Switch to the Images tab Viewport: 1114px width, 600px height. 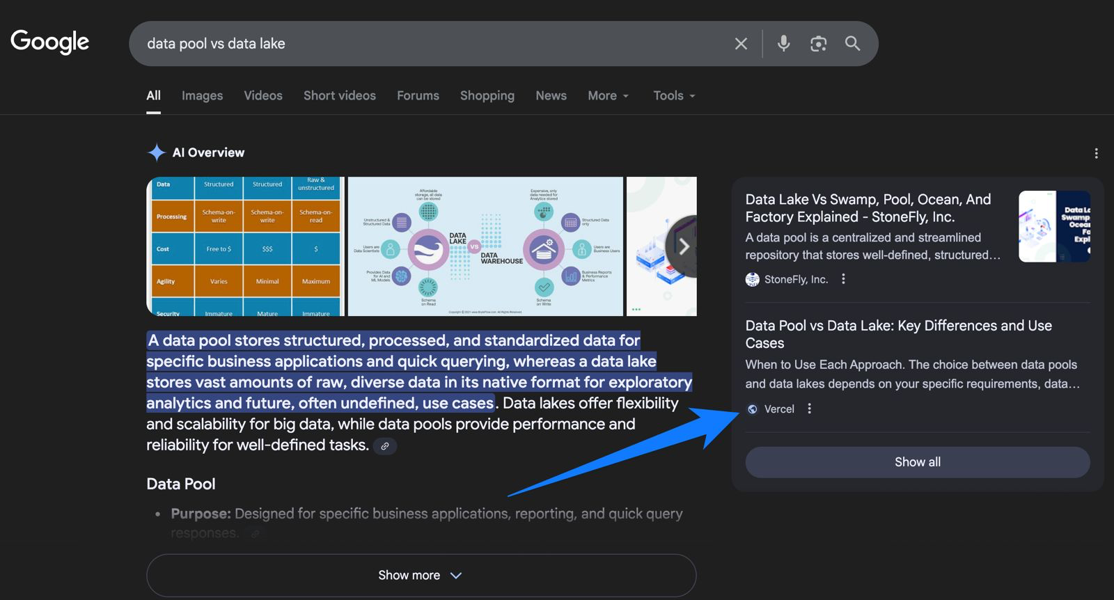(x=202, y=96)
